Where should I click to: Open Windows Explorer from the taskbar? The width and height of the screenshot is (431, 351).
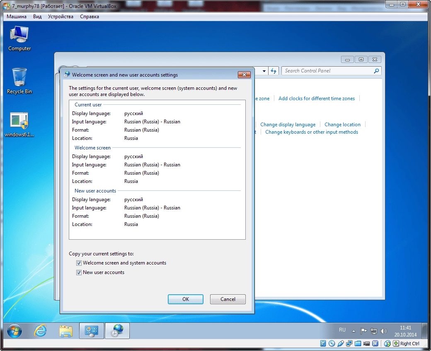(x=66, y=331)
